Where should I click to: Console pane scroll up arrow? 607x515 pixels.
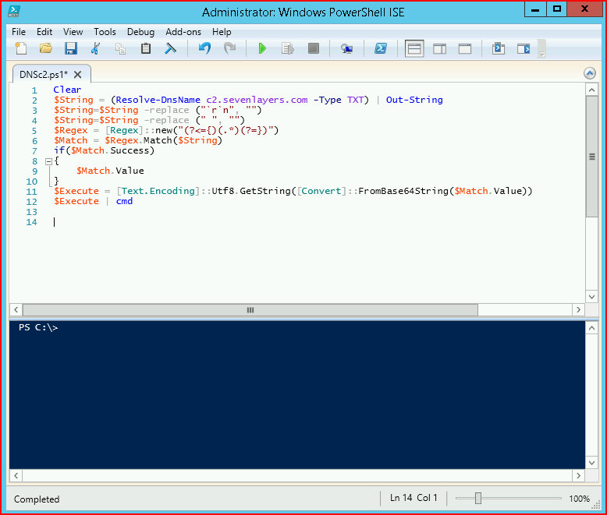[591, 328]
